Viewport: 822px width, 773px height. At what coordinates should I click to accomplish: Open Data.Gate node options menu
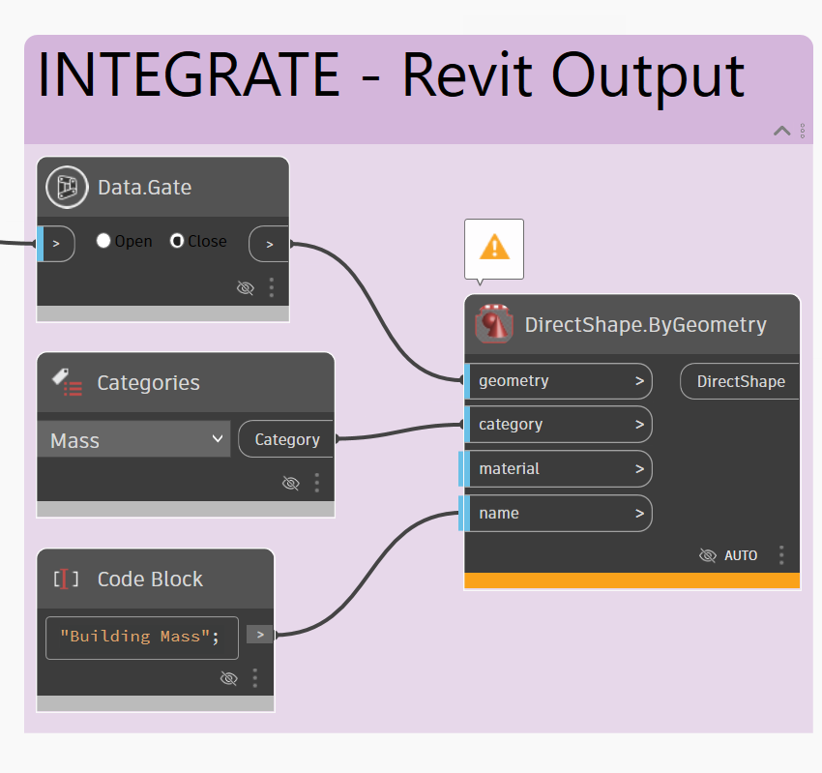[272, 287]
